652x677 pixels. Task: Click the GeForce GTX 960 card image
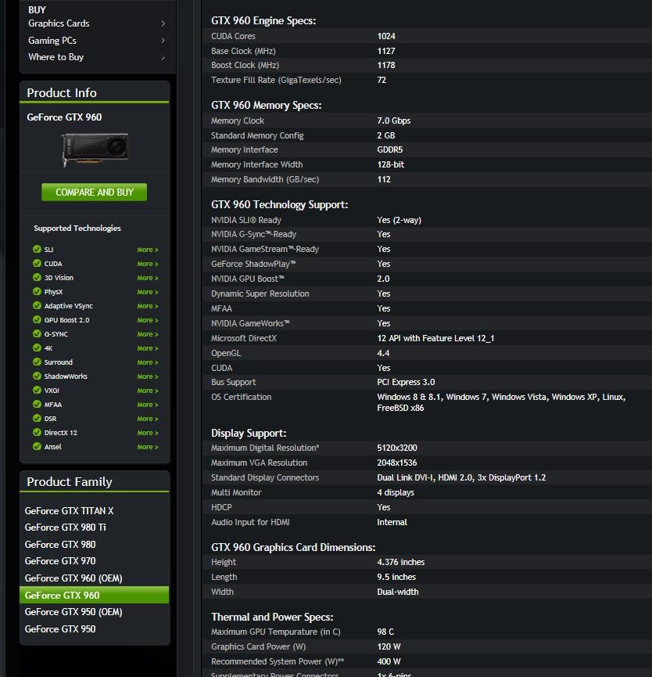point(95,149)
